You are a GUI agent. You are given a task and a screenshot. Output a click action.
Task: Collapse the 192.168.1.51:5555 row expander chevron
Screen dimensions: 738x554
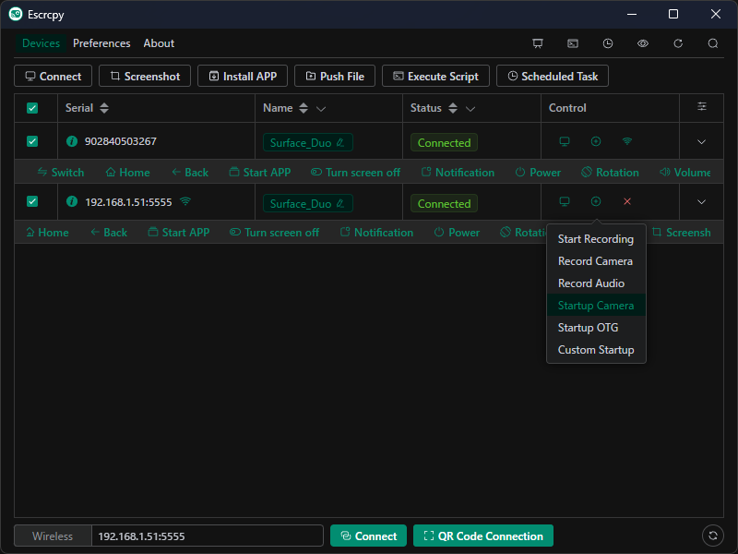701,202
